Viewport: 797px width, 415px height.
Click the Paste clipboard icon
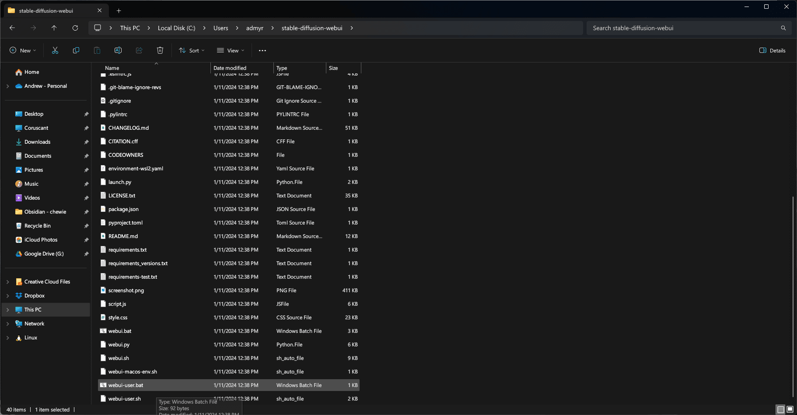click(x=97, y=51)
